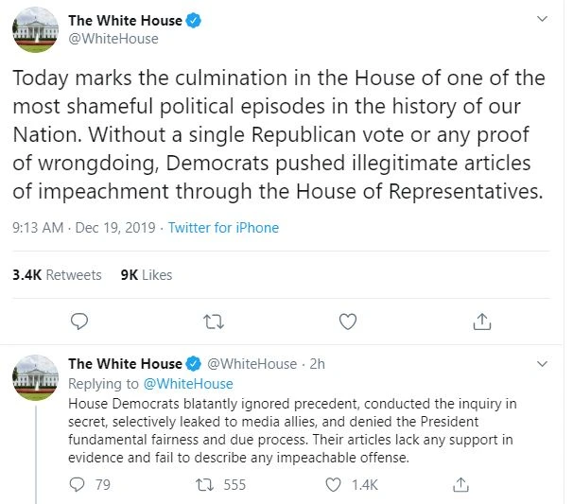
Task: Expand the reply tweet's options chevron
Action: coord(541,364)
